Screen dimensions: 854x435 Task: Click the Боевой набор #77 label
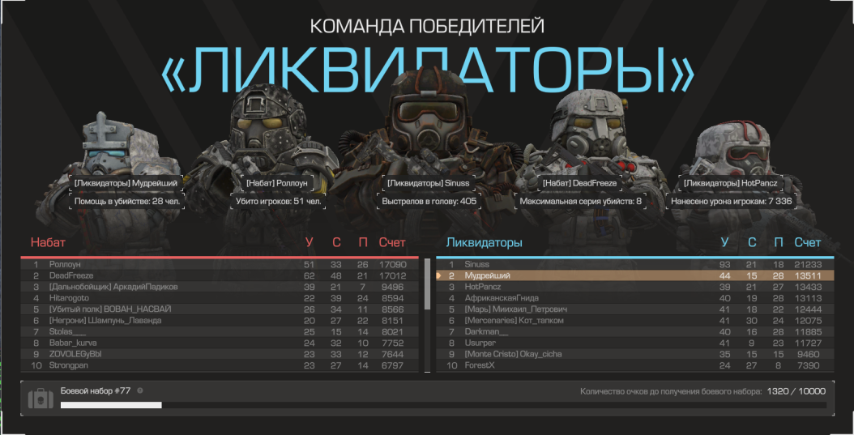pos(96,390)
